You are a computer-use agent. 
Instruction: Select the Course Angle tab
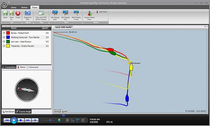click(x=23, y=111)
